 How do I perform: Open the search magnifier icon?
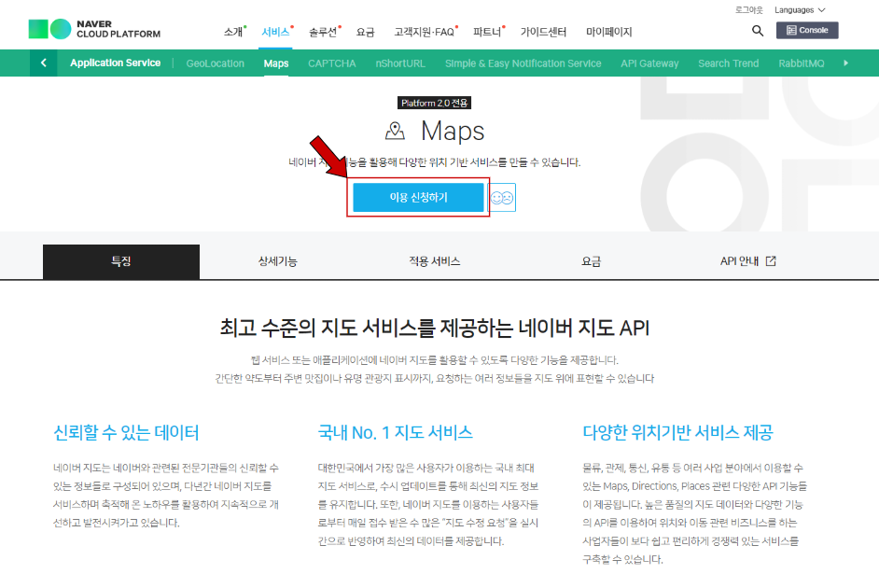(758, 31)
